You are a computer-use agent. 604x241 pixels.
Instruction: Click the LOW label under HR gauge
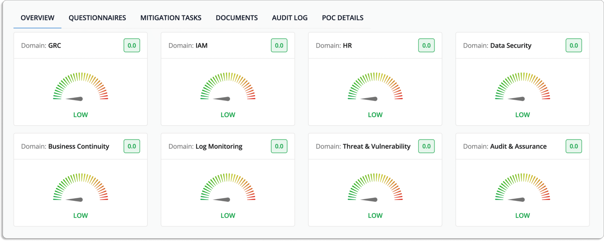tap(375, 115)
